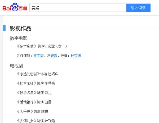Click the 进入词条 button

pos(138,8)
